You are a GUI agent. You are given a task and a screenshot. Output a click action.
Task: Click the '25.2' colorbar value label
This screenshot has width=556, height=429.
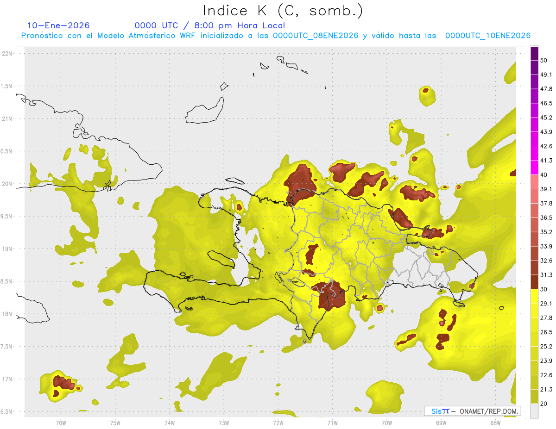(x=546, y=347)
